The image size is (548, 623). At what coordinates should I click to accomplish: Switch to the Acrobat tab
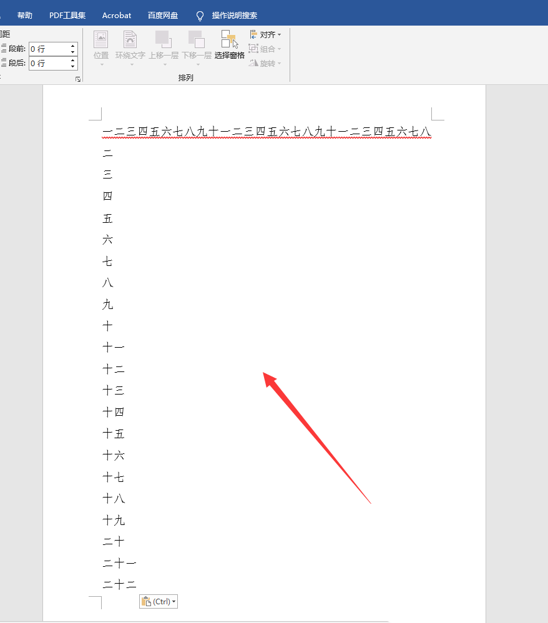click(117, 16)
